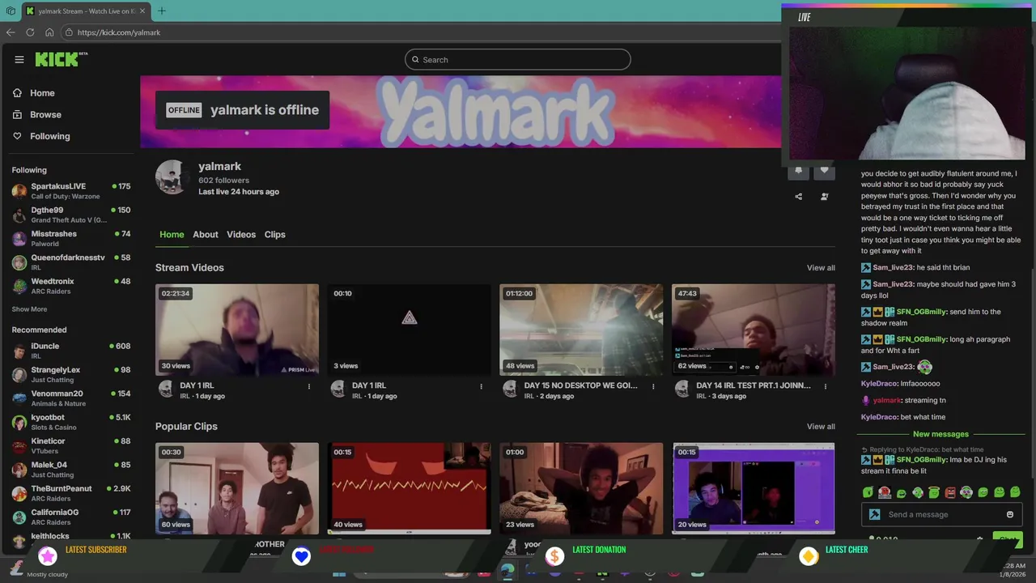
Task: Open StrangelyLex recommended channel
Action: click(x=71, y=374)
